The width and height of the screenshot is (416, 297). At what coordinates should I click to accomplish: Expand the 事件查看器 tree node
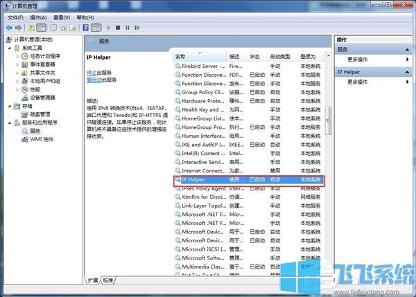point(18,64)
